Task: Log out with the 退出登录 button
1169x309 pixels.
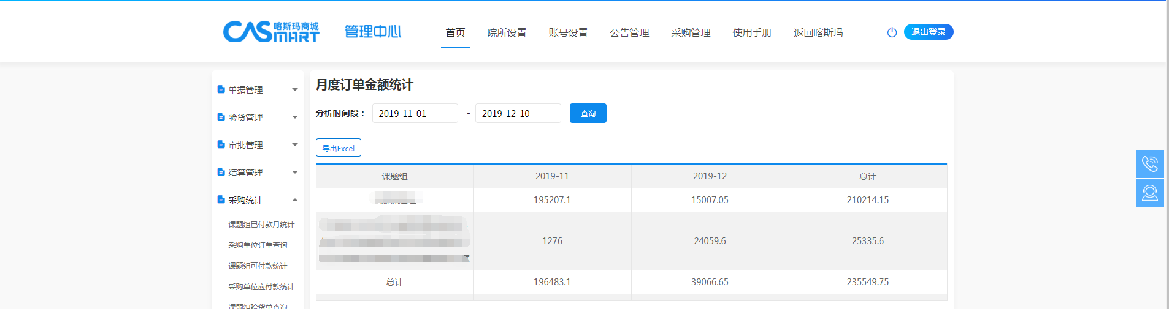Action: tap(928, 32)
